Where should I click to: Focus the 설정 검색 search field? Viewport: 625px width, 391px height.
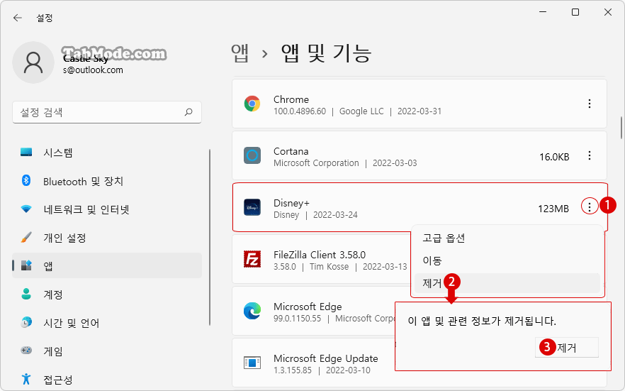click(107, 112)
